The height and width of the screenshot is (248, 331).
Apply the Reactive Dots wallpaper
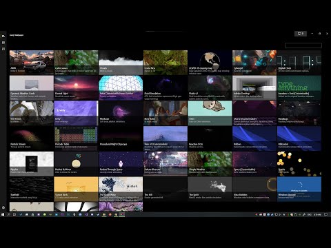coord(210,138)
